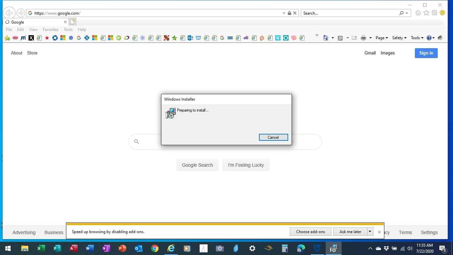Expand the Ask me later dropdown arrow

370,232
